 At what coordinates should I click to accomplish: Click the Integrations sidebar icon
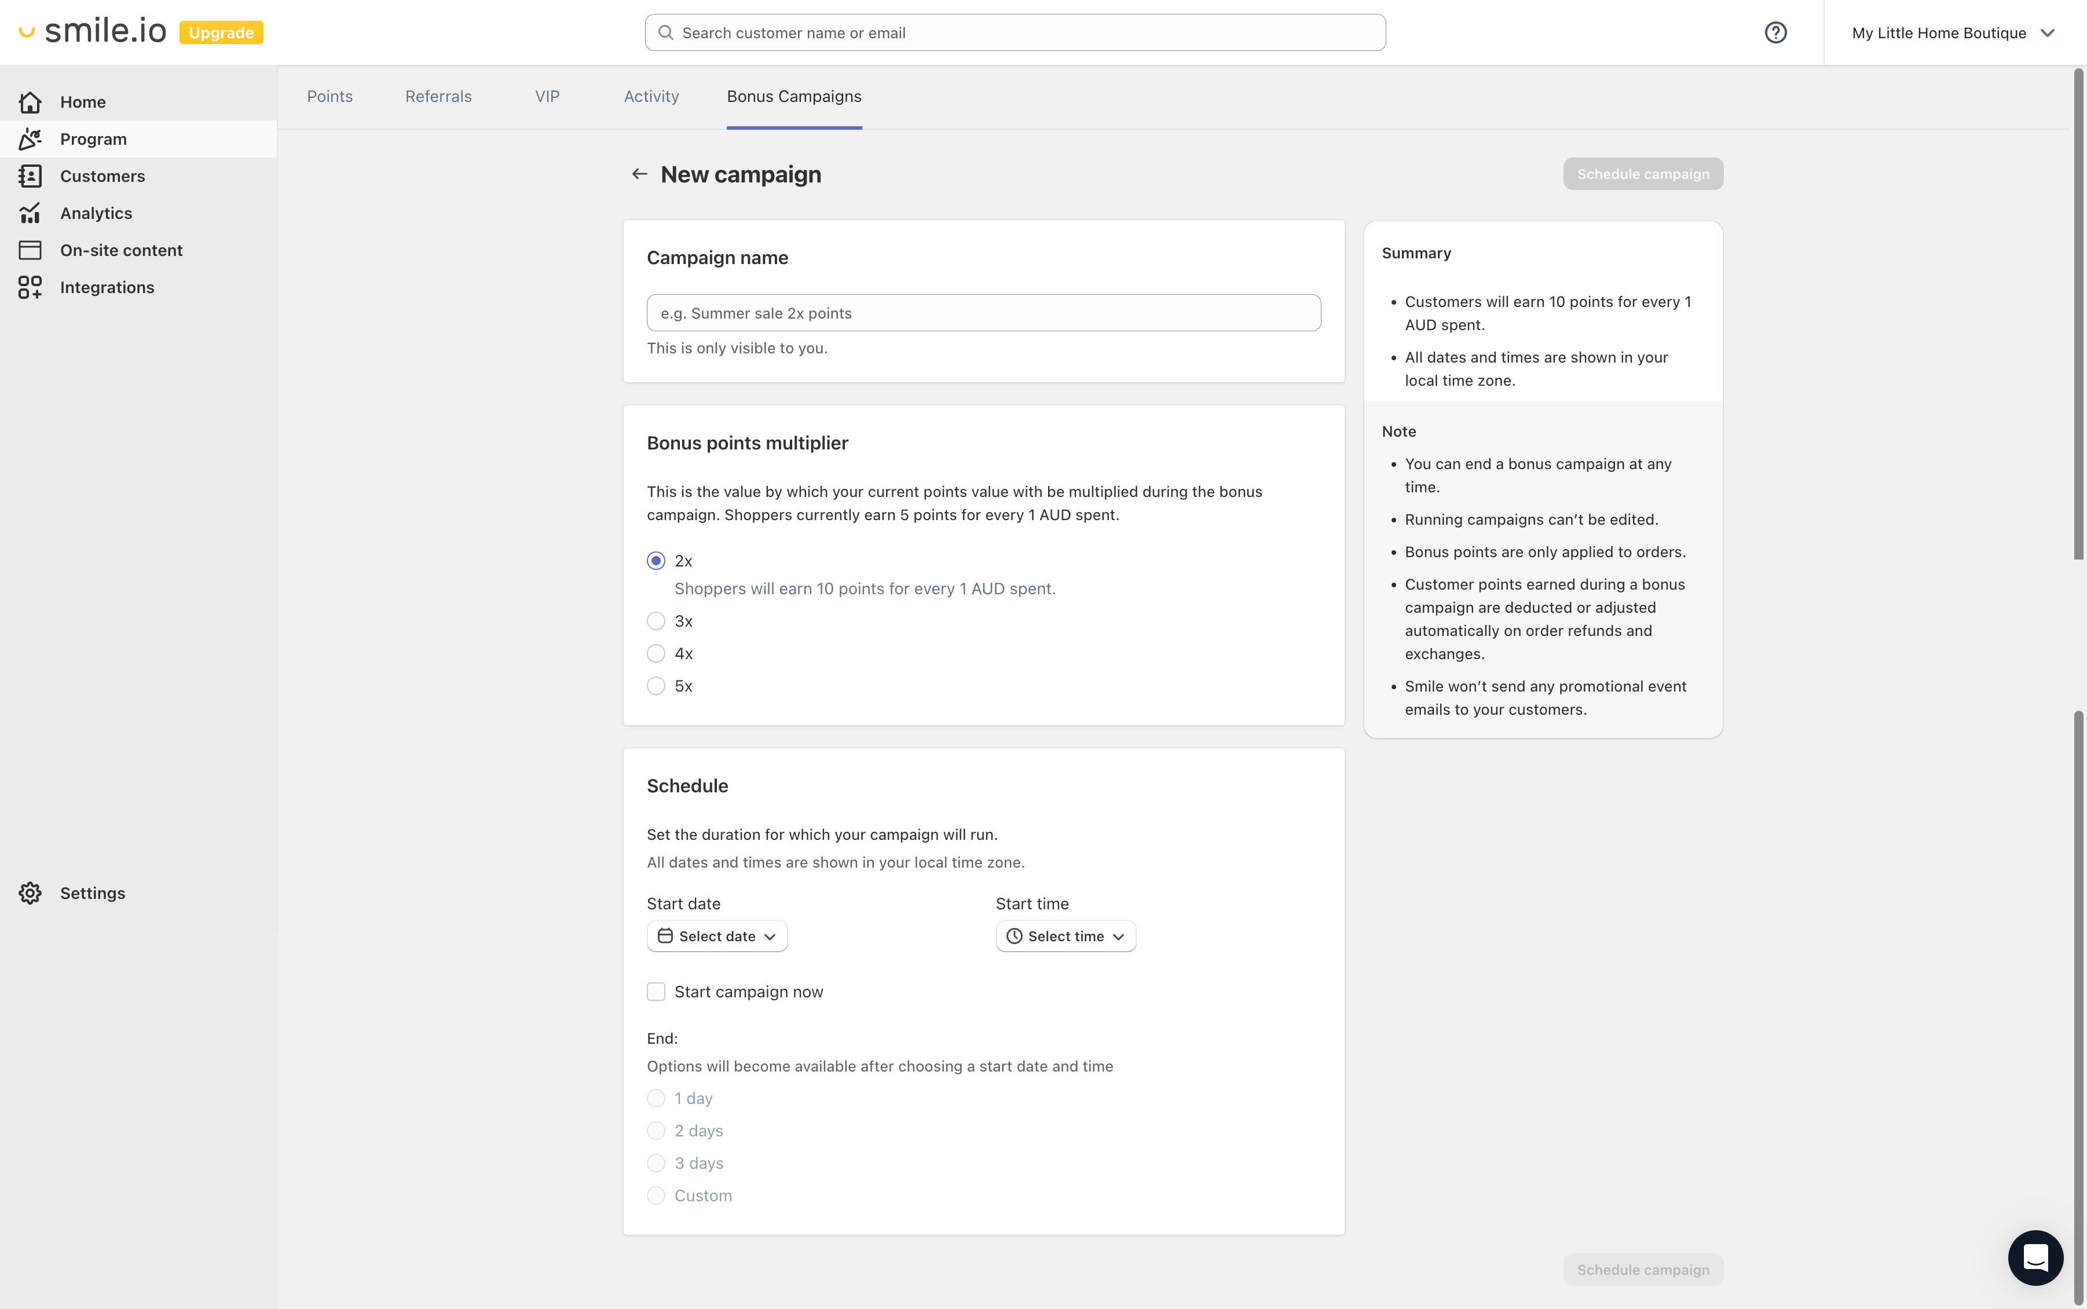tap(30, 287)
